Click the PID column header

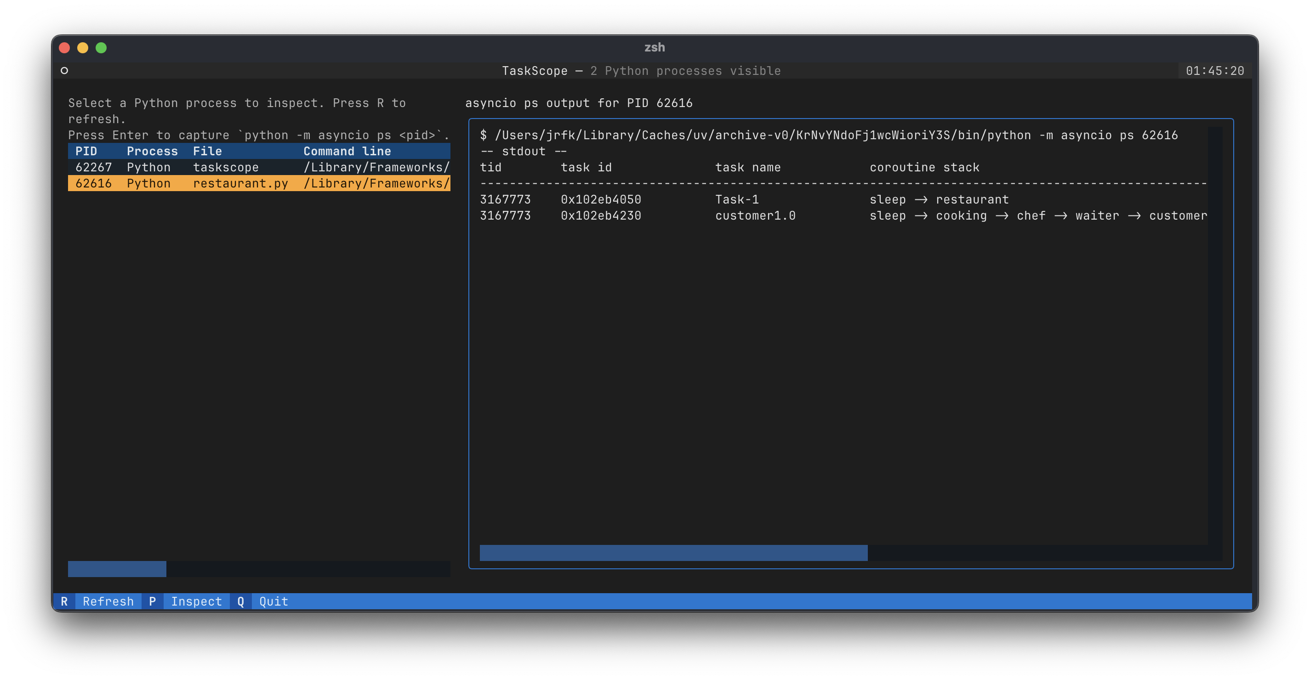click(86, 151)
